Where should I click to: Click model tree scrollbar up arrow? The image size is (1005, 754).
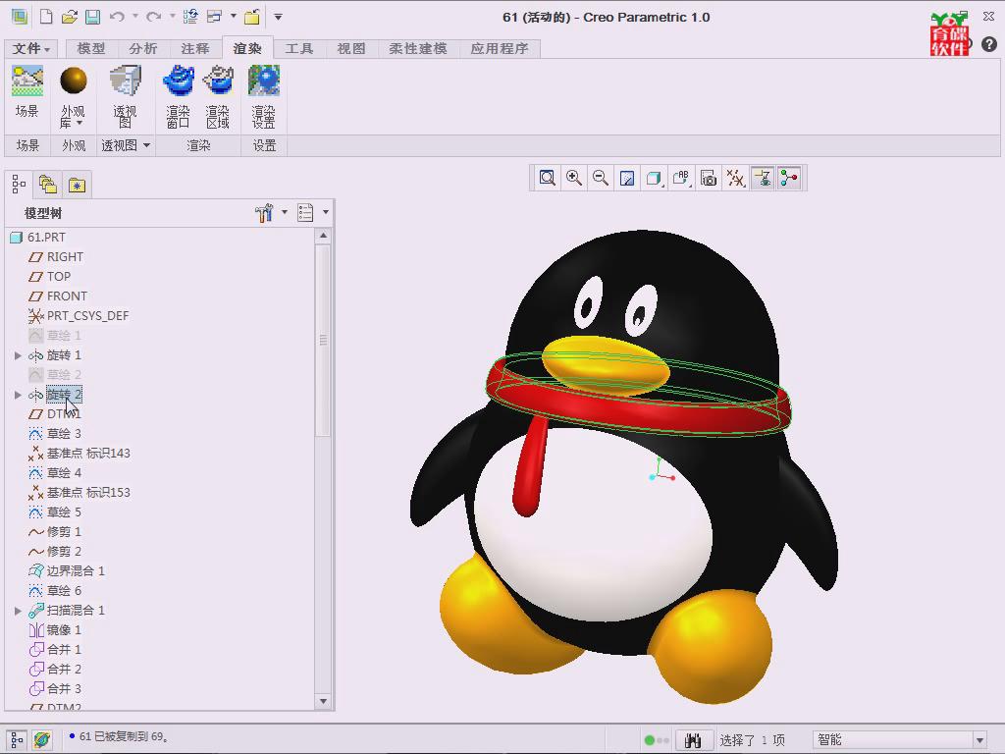click(x=323, y=236)
